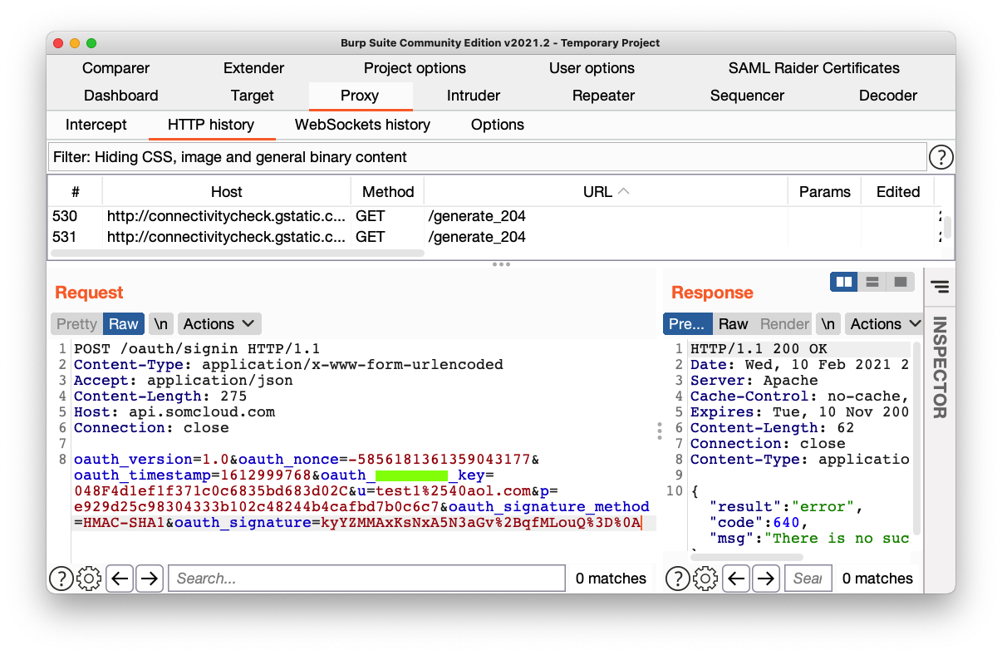Switch Response to Render view
Viewport: 1002px width, 655px height.
[x=784, y=324]
